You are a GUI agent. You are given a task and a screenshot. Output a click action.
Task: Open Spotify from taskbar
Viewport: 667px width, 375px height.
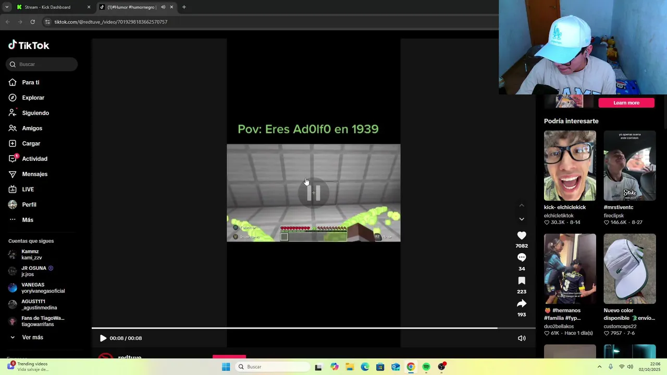point(426,367)
